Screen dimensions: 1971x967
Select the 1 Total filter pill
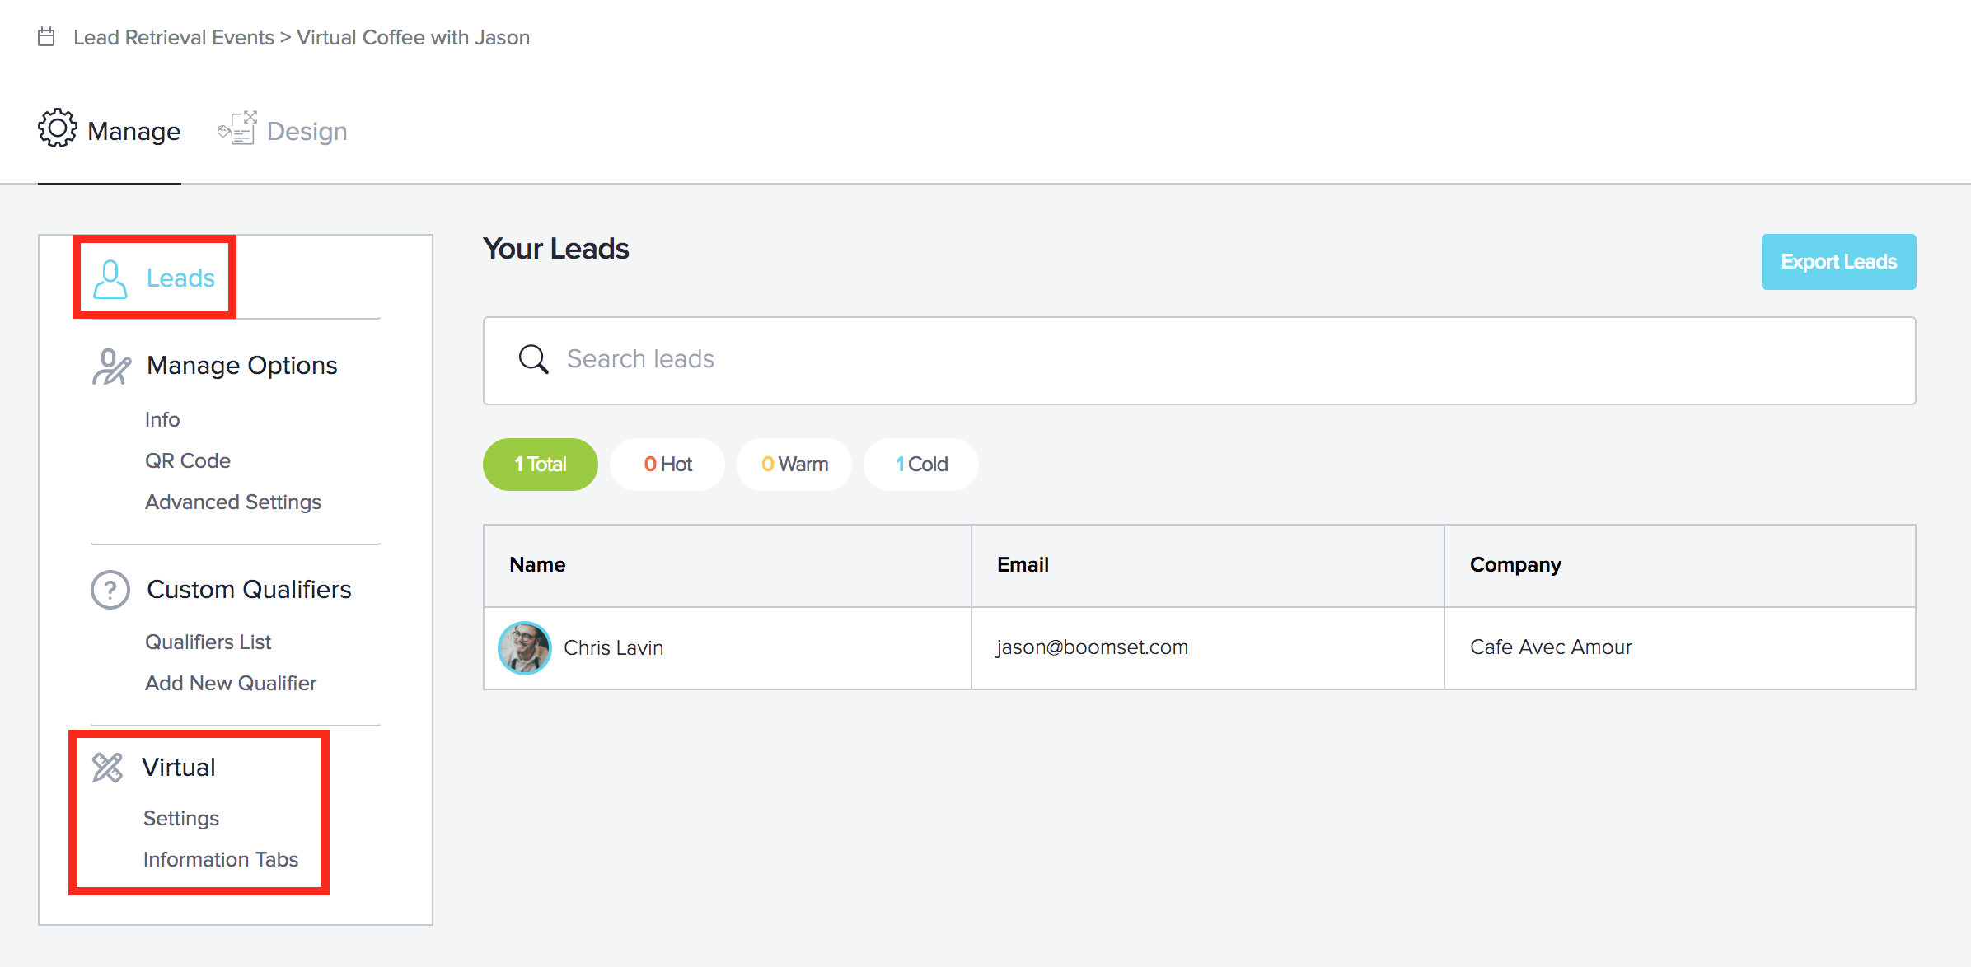tap(541, 465)
